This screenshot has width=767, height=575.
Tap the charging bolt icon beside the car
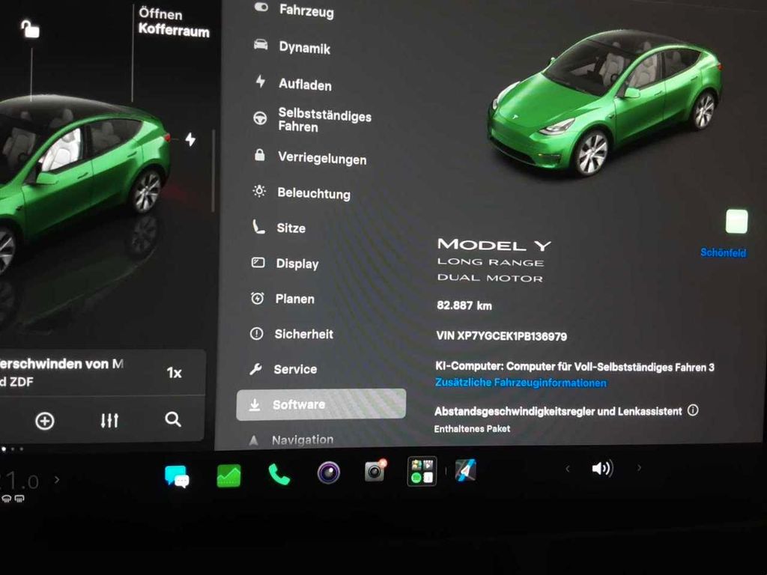190,139
